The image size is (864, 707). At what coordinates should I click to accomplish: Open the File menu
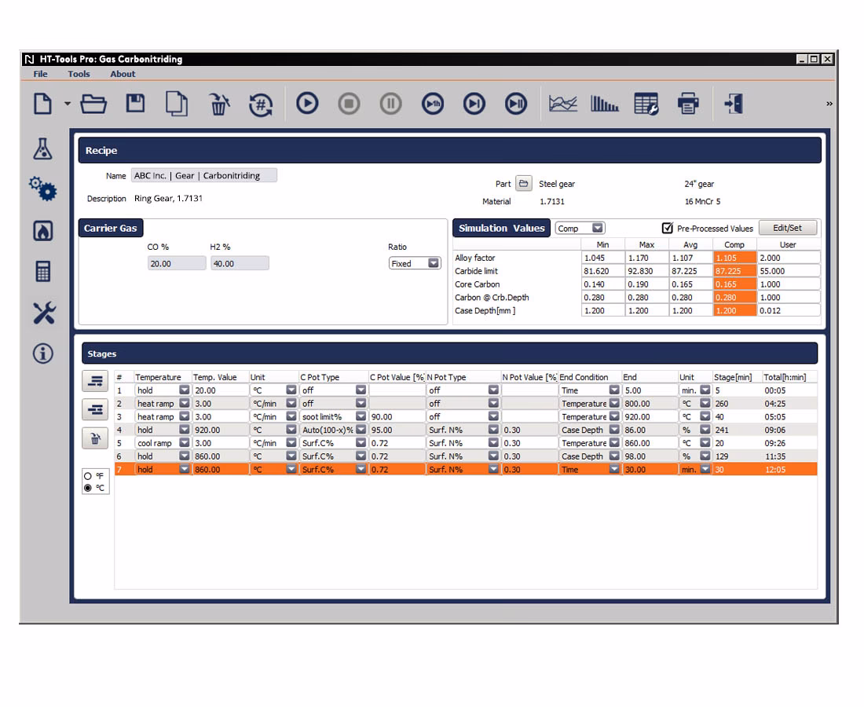click(x=39, y=73)
